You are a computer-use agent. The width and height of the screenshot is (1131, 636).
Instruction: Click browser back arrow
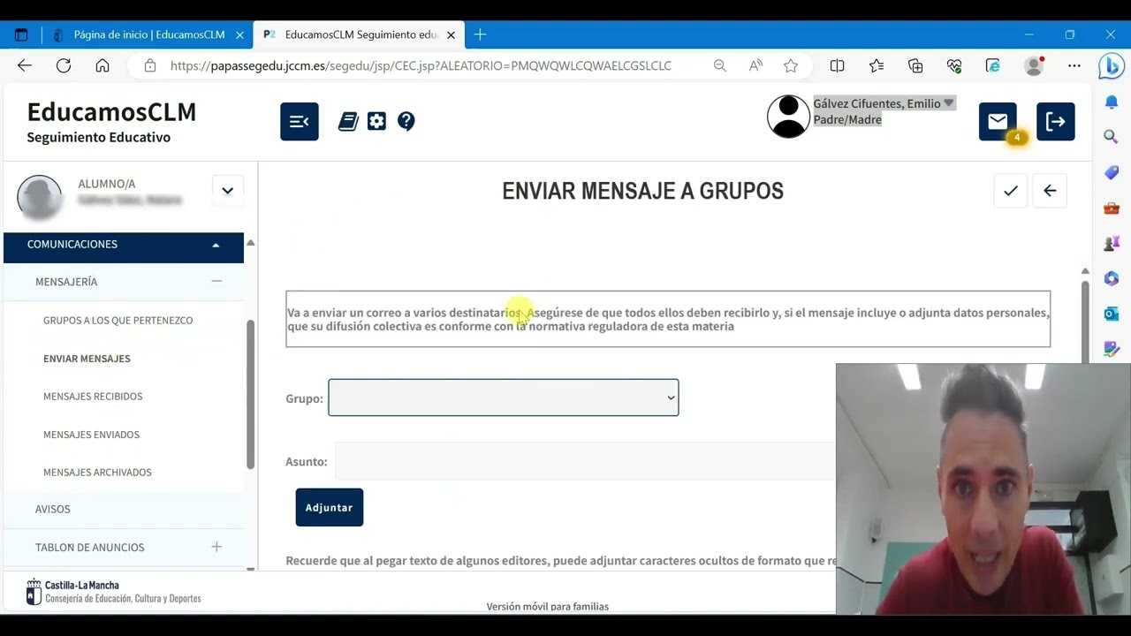pos(25,65)
